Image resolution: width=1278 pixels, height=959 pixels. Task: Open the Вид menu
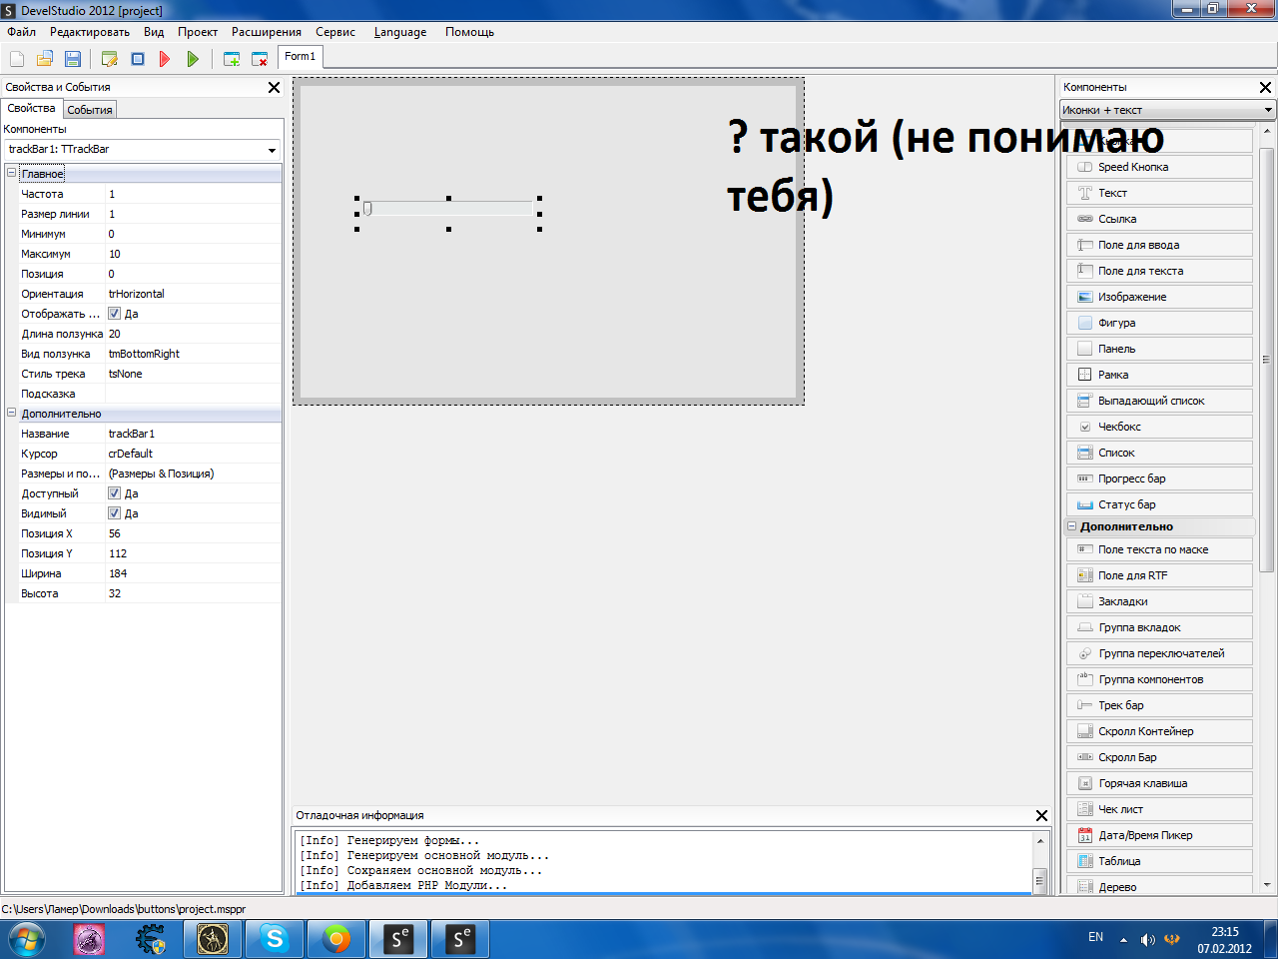coord(154,32)
